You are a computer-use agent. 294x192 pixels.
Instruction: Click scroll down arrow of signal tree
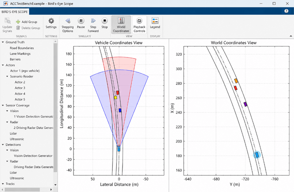pyautogui.click(x=55, y=185)
